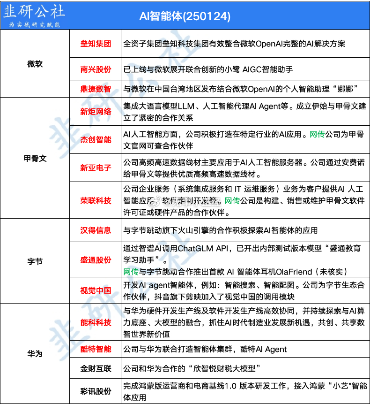This screenshot has height=404, width=370.
Task: Click the description mentioning 小鹭 AIGC智能助手
Action: (208, 69)
